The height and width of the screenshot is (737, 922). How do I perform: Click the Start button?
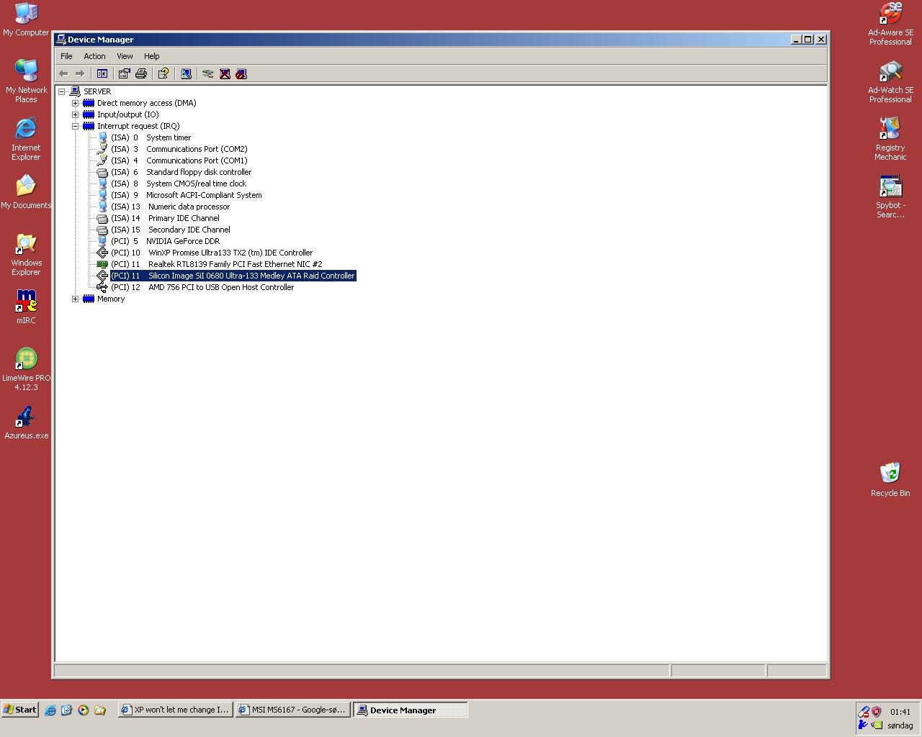[20, 710]
